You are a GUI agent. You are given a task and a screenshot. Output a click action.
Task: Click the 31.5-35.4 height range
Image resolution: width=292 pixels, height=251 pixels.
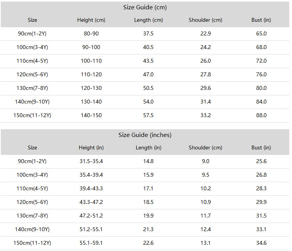91,161
